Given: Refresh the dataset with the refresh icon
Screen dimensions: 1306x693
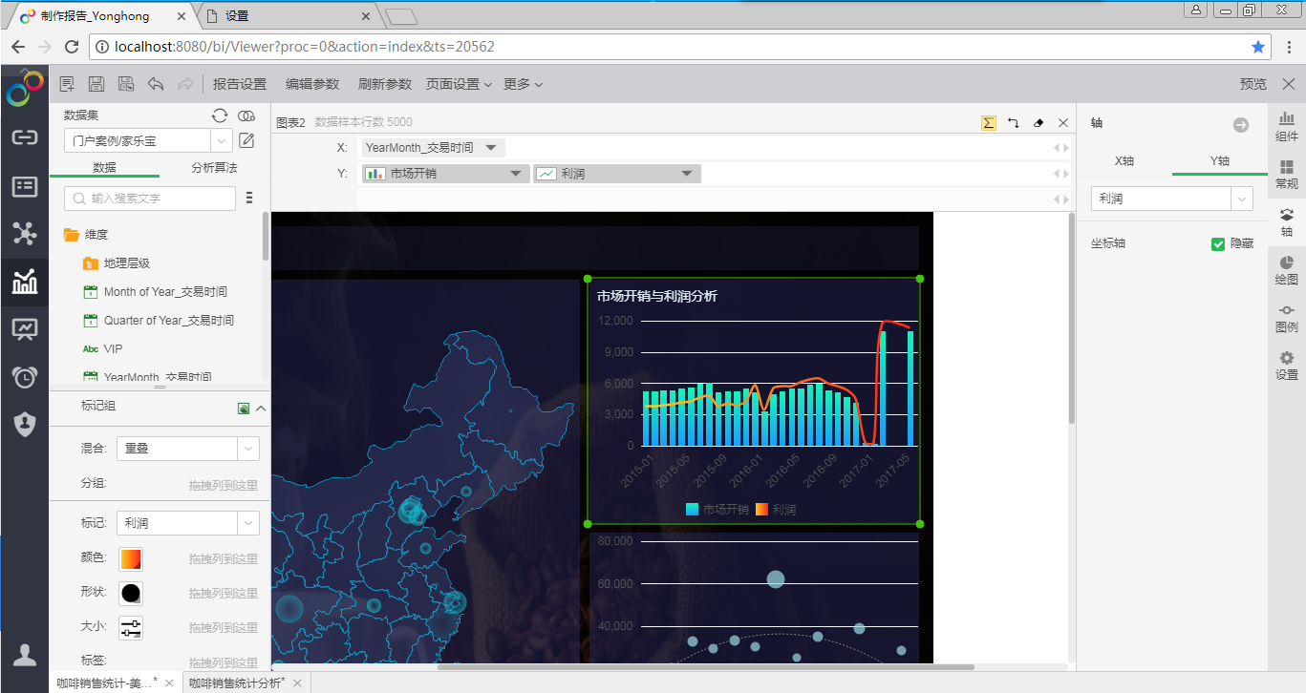Looking at the screenshot, I should click(x=220, y=115).
